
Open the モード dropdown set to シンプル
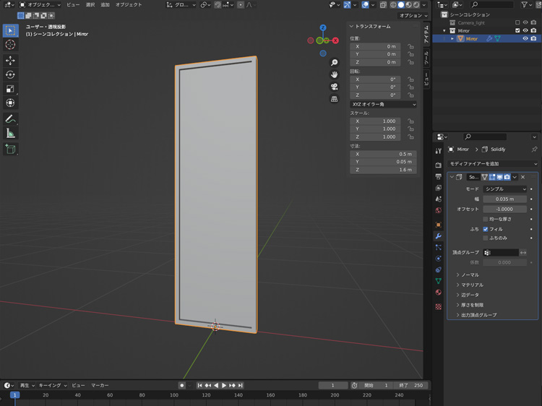pyautogui.click(x=505, y=189)
